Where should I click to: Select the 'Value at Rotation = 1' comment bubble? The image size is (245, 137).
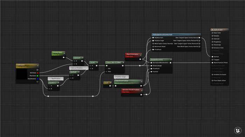(79, 68)
